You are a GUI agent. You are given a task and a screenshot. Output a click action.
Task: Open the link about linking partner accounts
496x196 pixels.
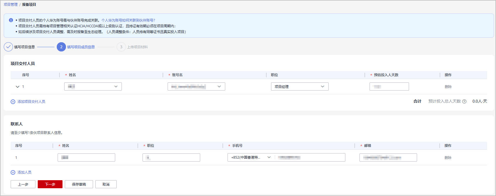(x=128, y=20)
